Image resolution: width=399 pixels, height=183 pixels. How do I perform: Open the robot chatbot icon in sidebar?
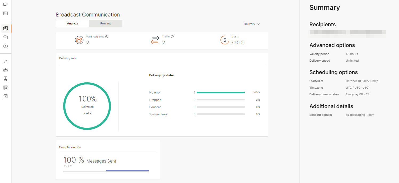5,46
